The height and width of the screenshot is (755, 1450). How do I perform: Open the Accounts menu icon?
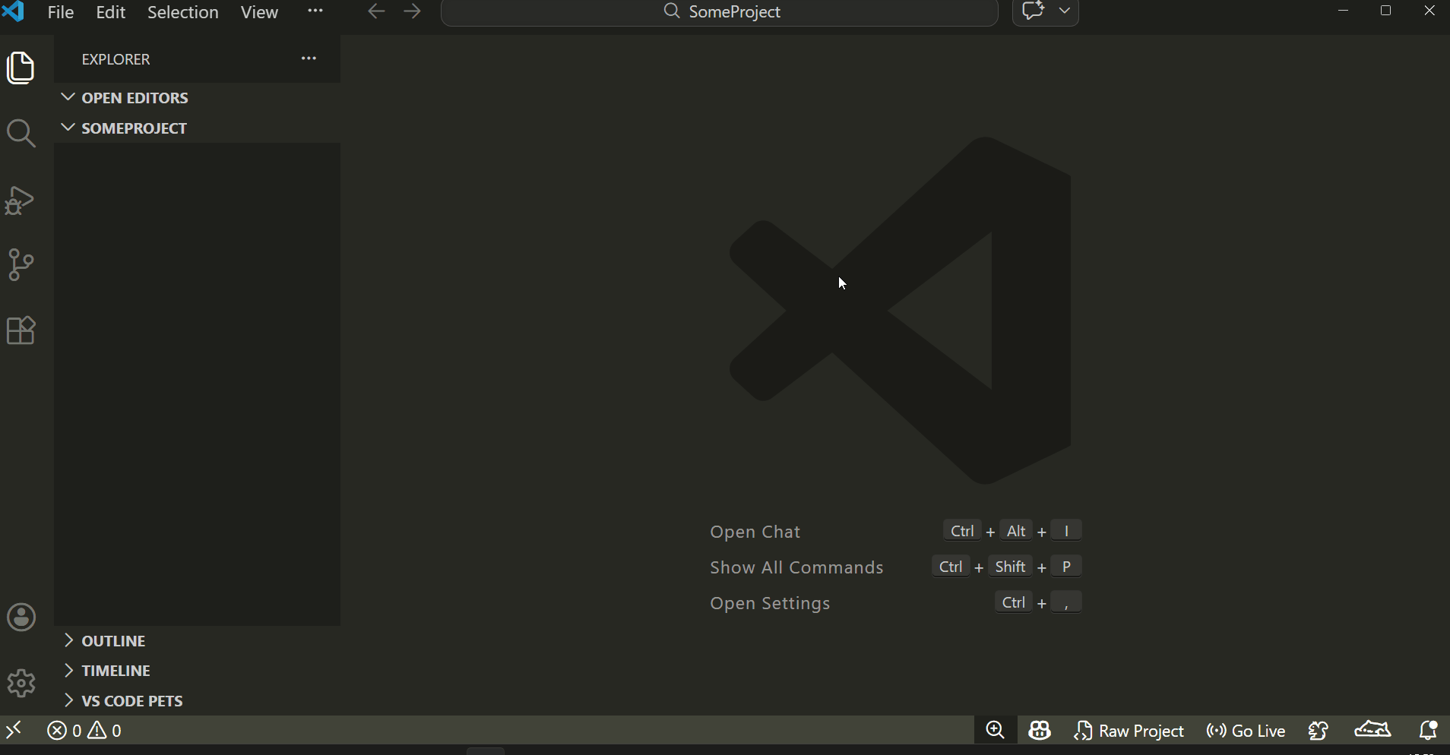click(x=21, y=617)
